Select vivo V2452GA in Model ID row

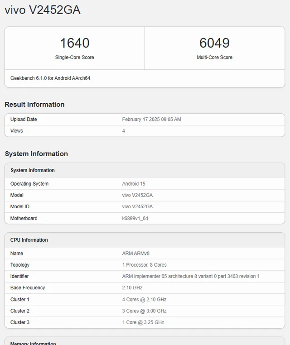[137, 206]
